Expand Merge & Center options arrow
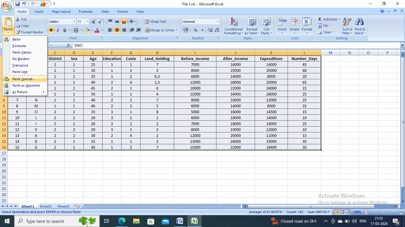Image resolution: width=405 pixels, height=227 pixels. [x=177, y=30]
